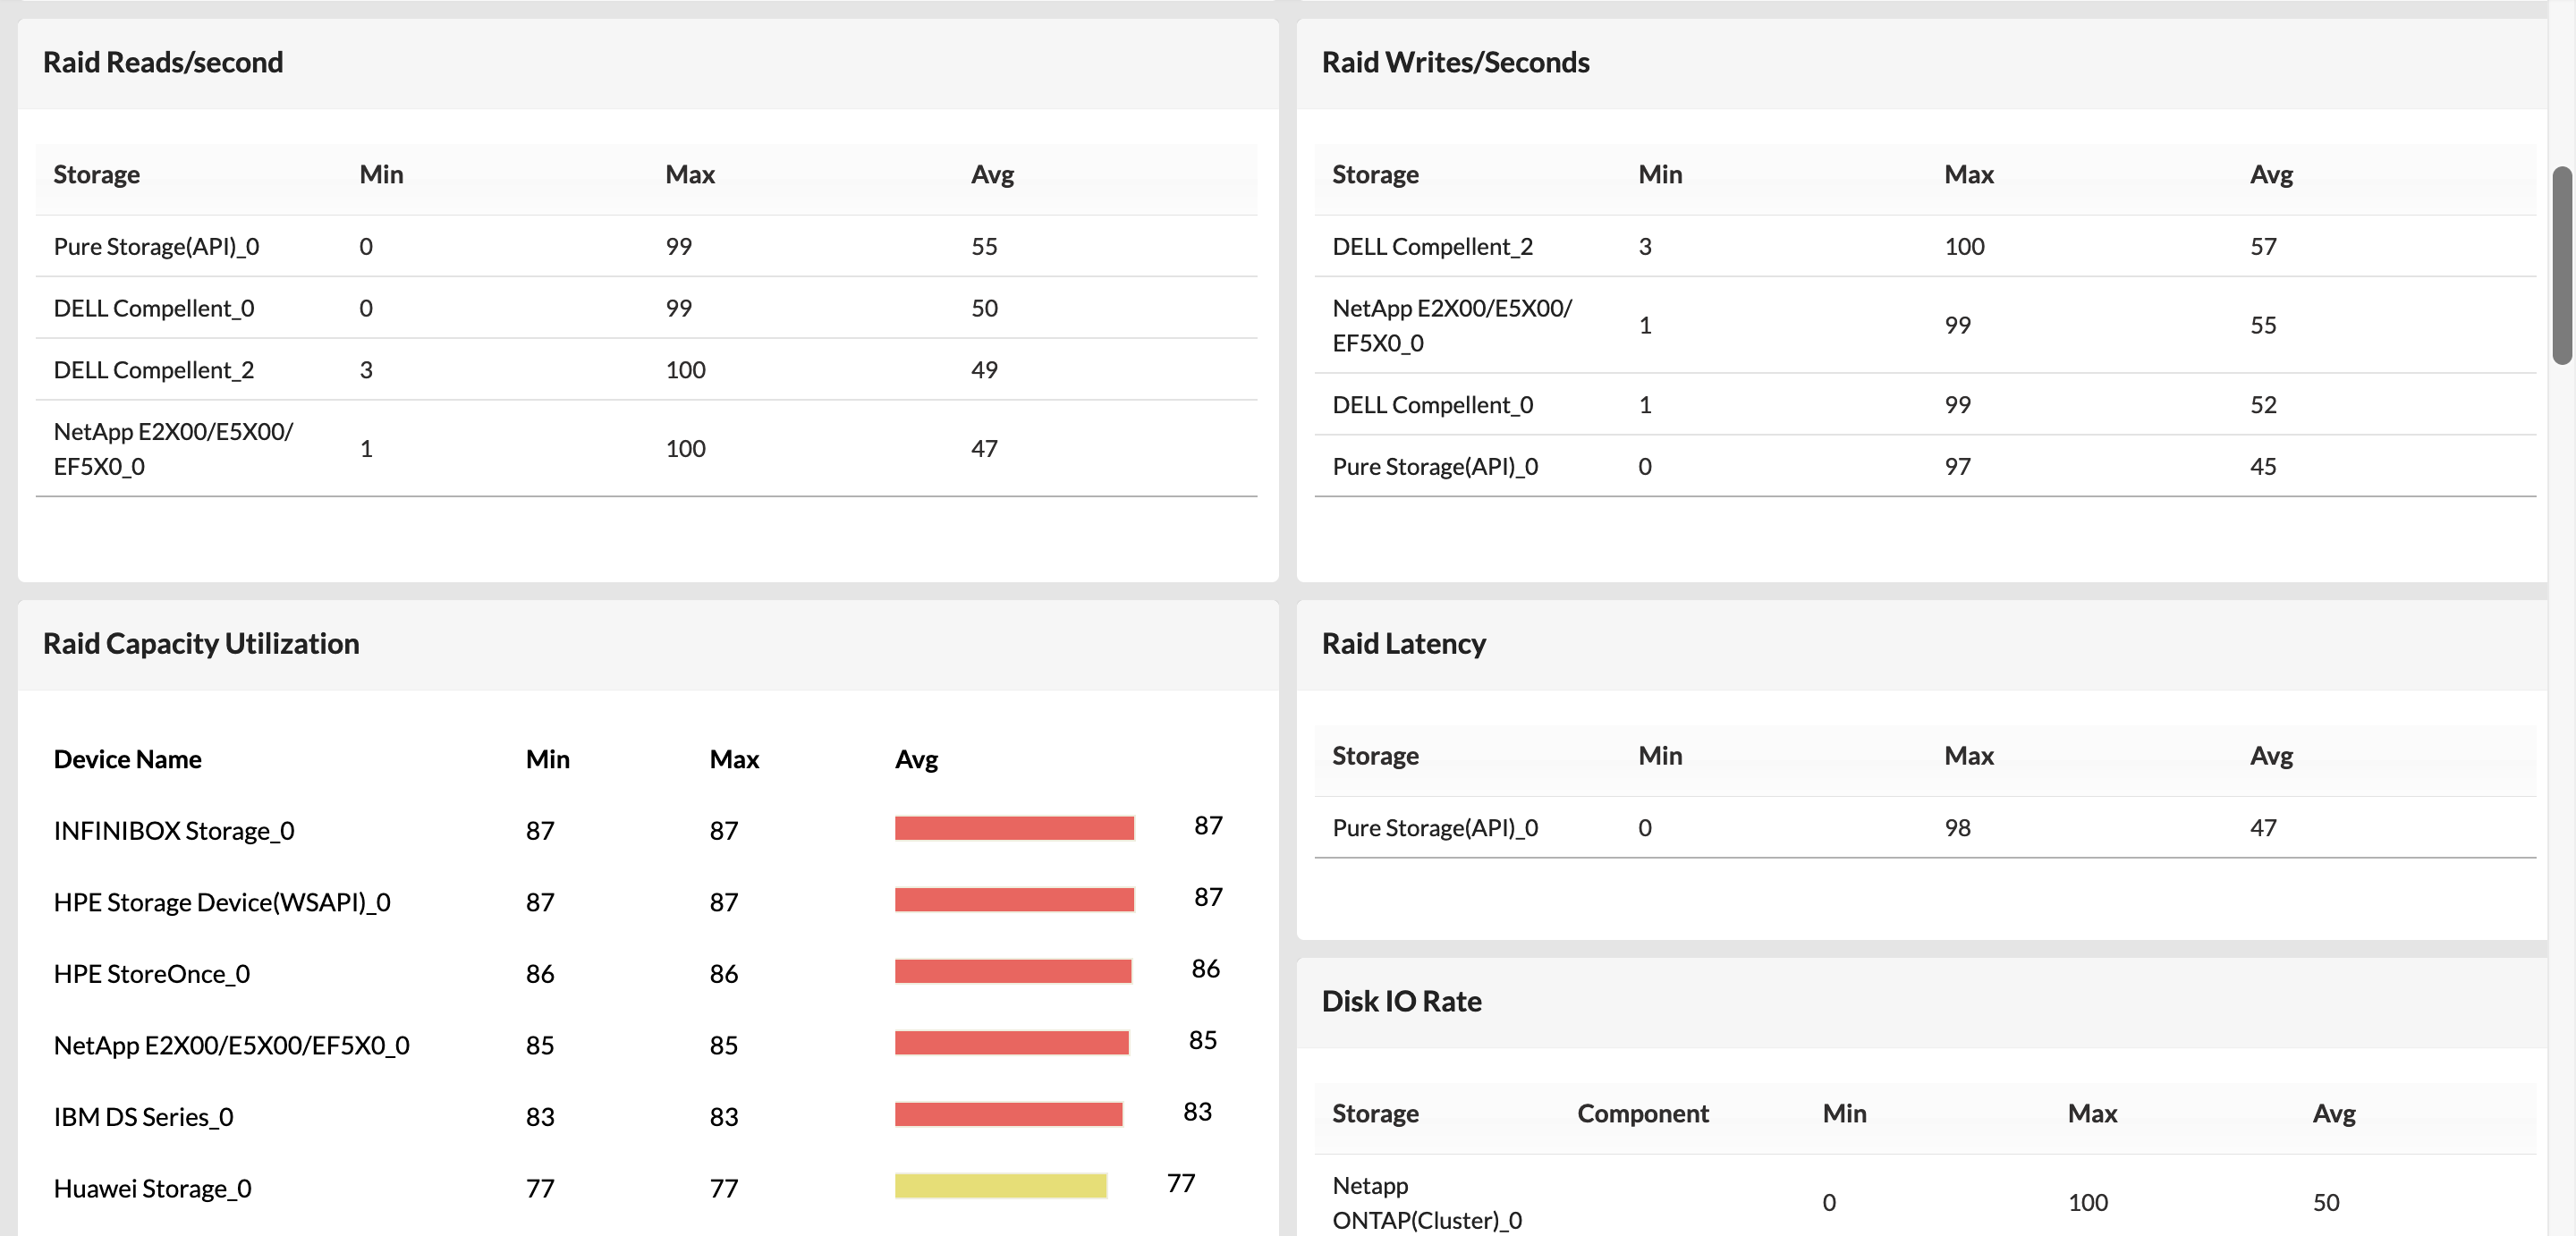Click the Raid Latency heading
The height and width of the screenshot is (1236, 2576).
1404,643
